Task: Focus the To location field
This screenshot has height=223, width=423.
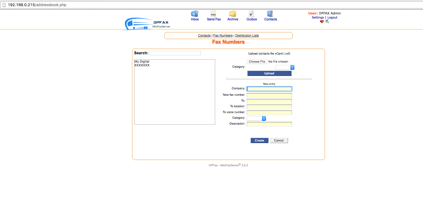Action: 269,107
